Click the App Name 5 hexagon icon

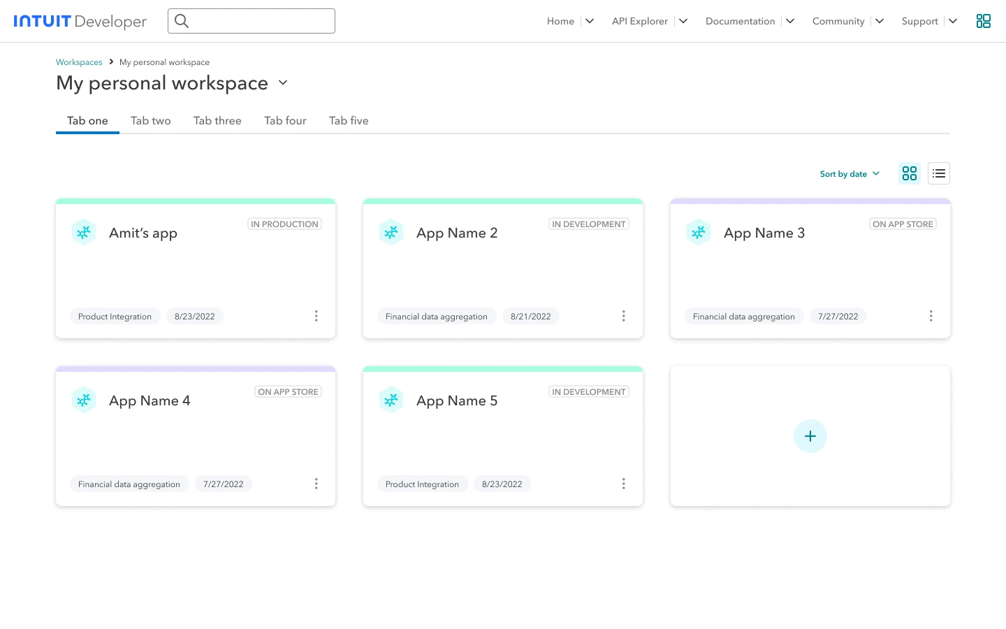391,400
